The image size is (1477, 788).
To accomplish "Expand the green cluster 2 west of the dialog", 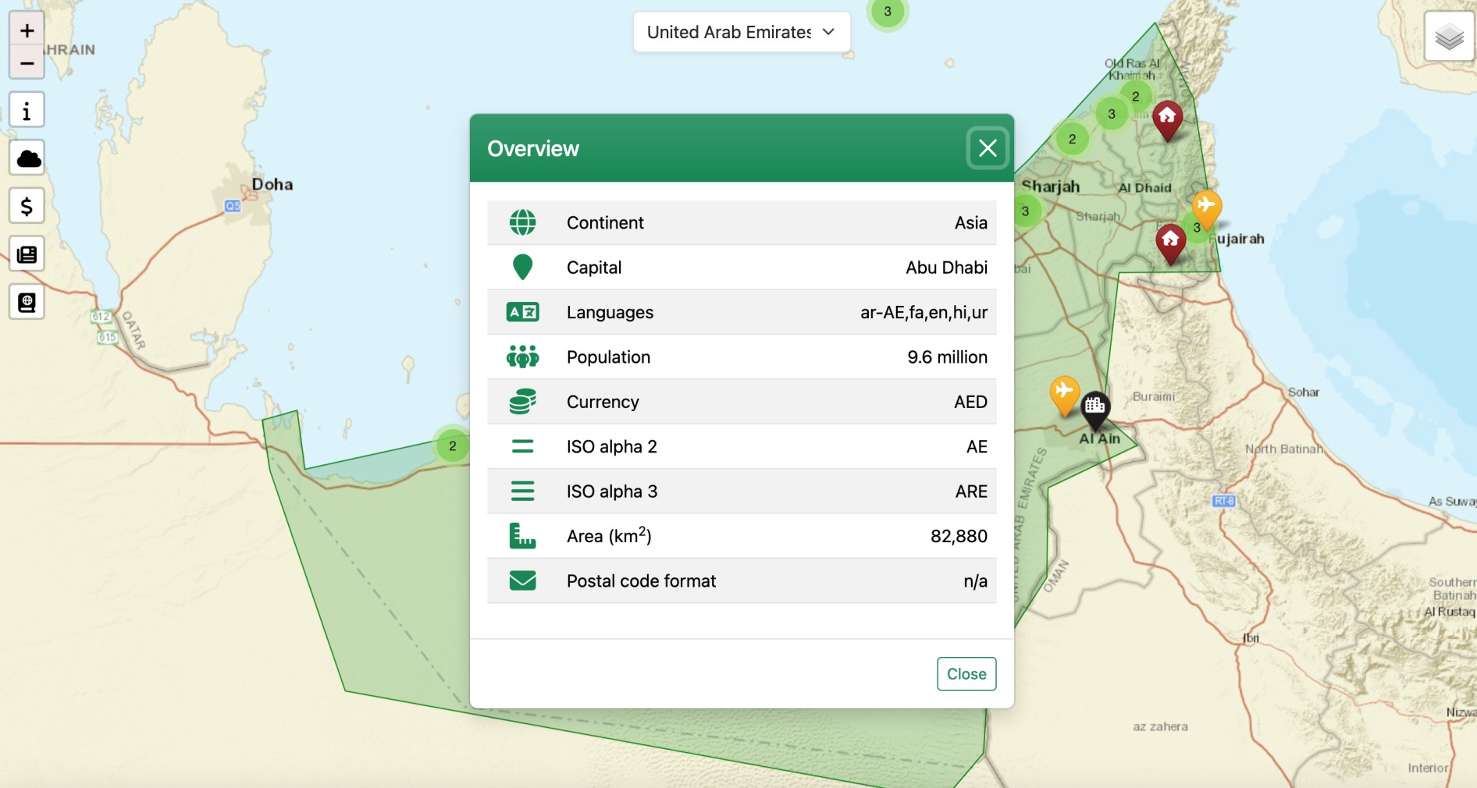I will point(452,446).
